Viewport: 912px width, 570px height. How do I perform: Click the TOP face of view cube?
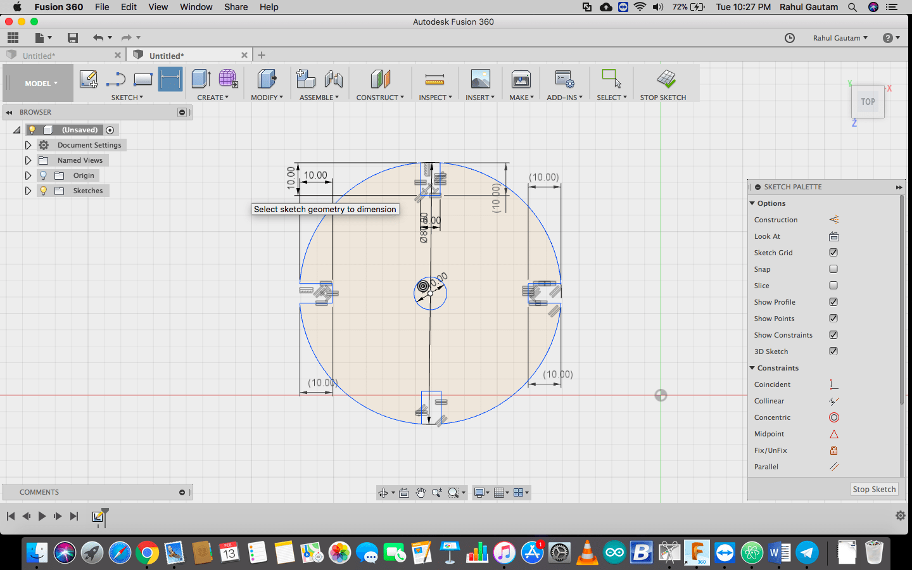point(868,101)
